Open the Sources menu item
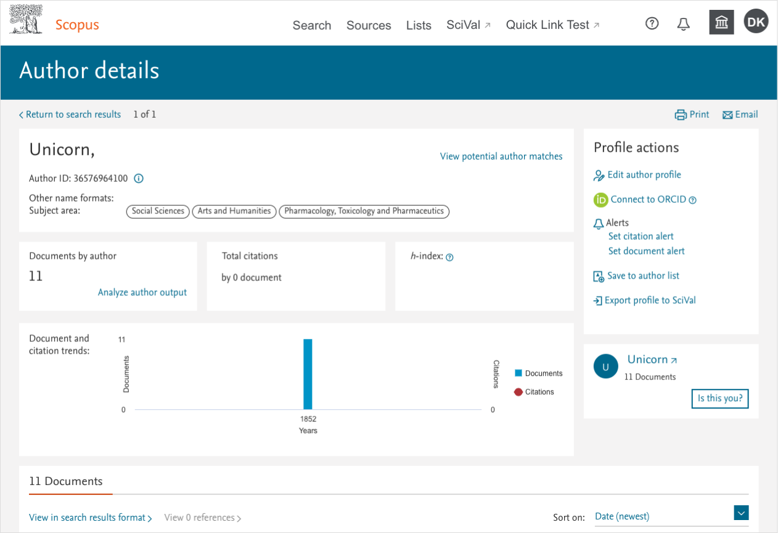This screenshot has width=778, height=533. tap(369, 25)
